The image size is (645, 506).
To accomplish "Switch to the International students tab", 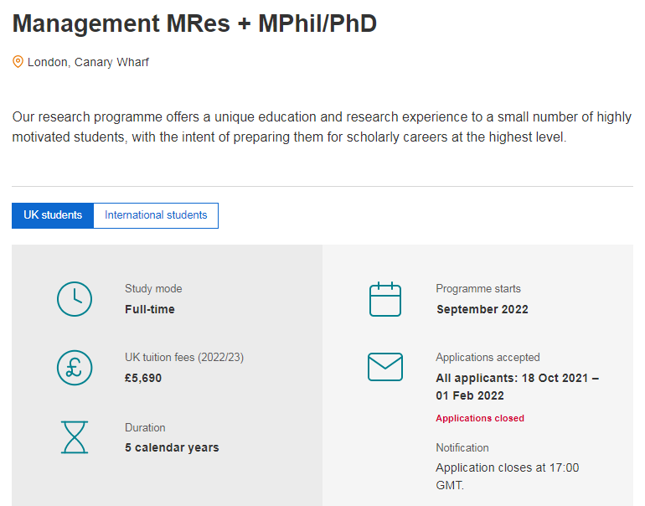I will coord(156,215).
